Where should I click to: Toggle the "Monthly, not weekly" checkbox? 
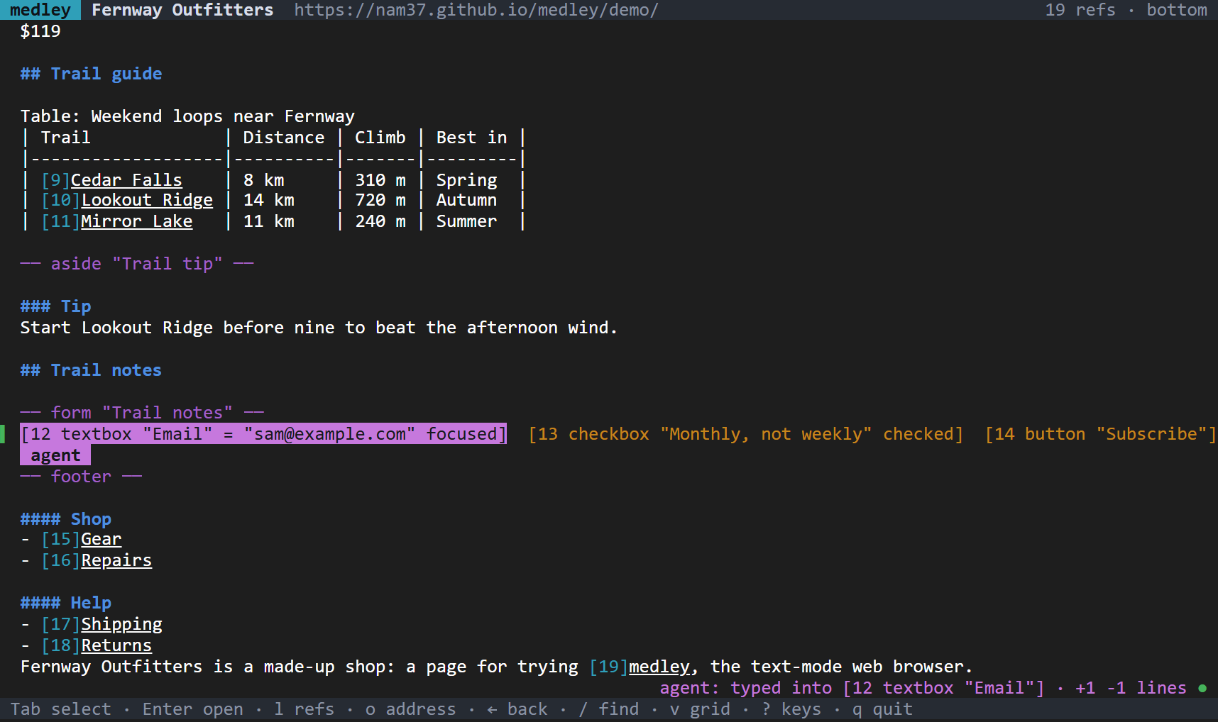coord(746,434)
